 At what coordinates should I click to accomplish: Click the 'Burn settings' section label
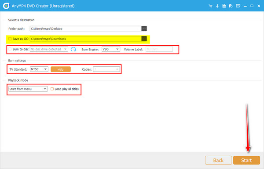[x=17, y=61]
